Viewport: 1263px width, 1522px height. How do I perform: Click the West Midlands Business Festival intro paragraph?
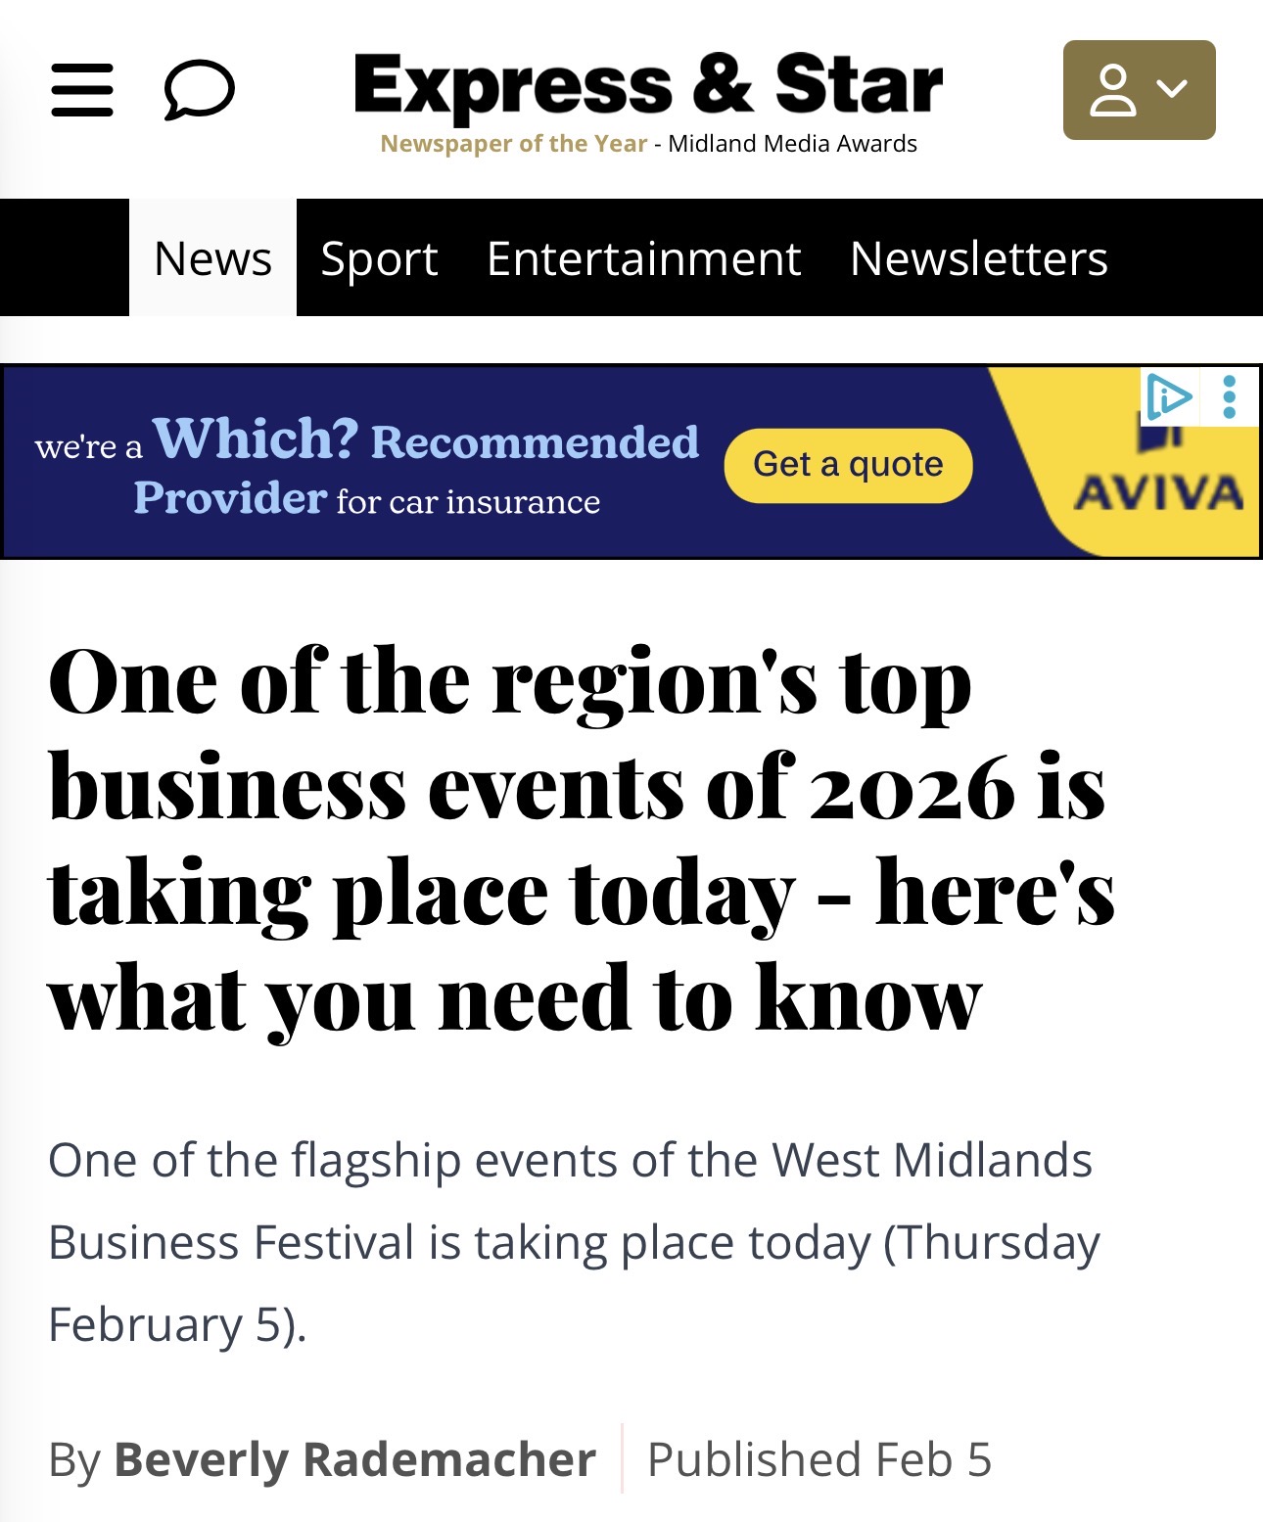point(573,1241)
